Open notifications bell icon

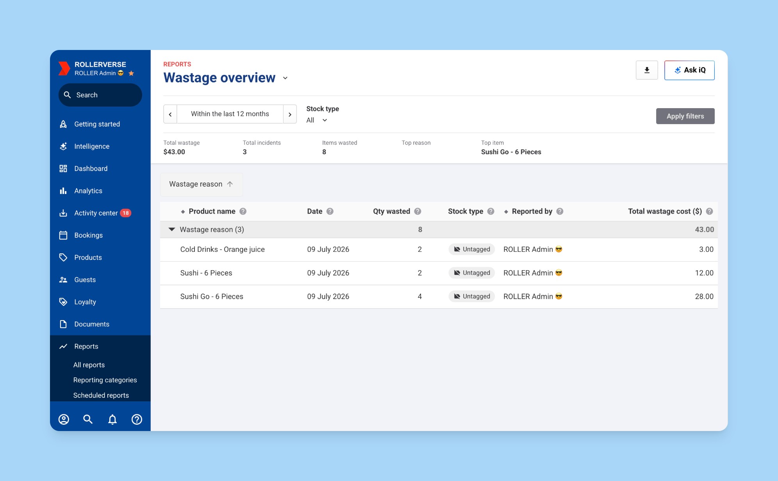point(112,419)
